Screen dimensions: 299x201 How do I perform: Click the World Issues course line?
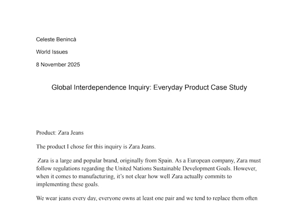52,52
